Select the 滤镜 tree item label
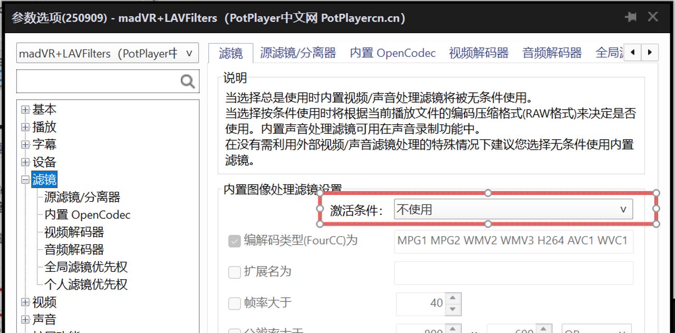Viewport: 675px width, 333px height. [x=44, y=180]
